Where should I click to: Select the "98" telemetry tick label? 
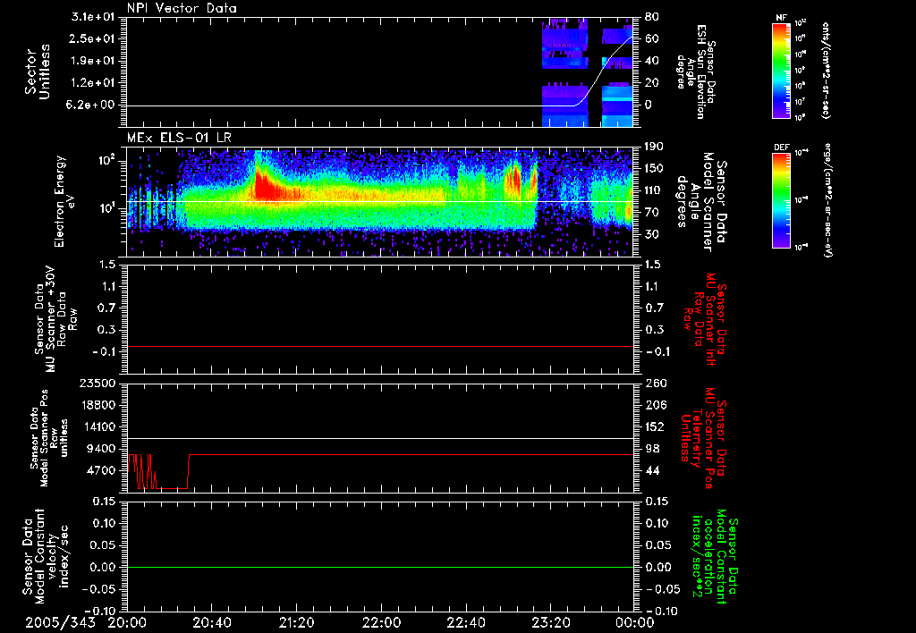tap(651, 449)
